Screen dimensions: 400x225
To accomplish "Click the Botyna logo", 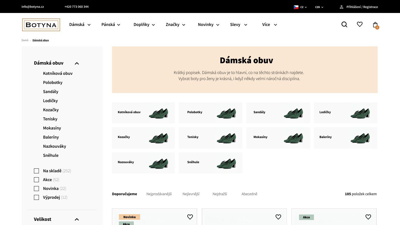I will pos(41,25).
